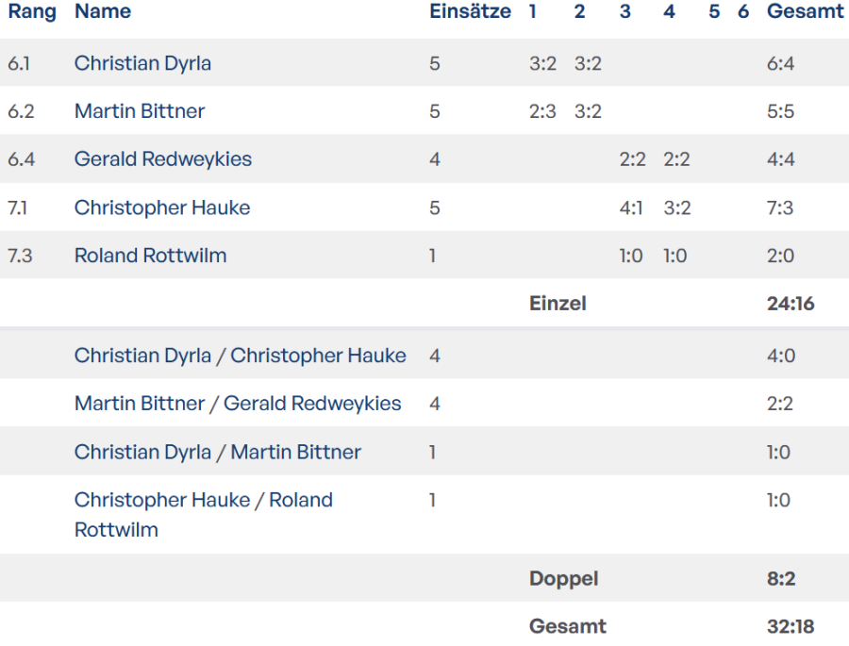Click the Gesamt column header
This screenshot has width=849, height=646.
click(x=805, y=12)
